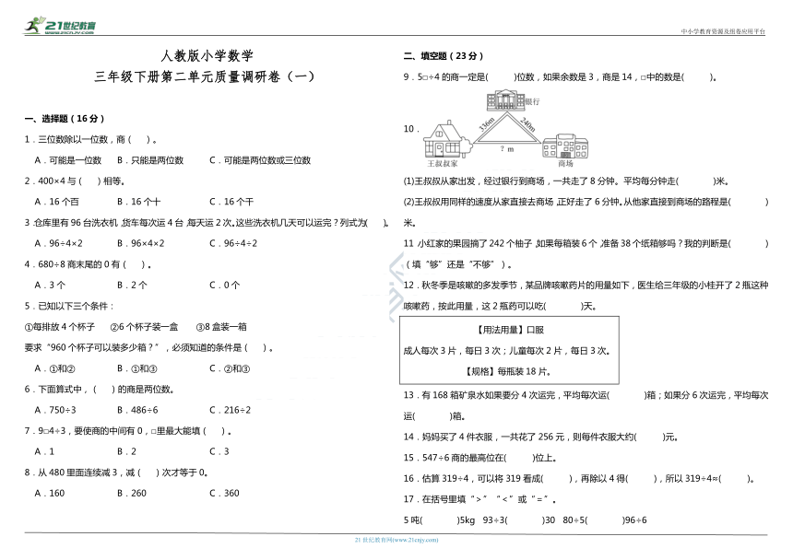Open the 21世纪教育网 footer link
The width and height of the screenshot is (793, 560).
(396, 540)
